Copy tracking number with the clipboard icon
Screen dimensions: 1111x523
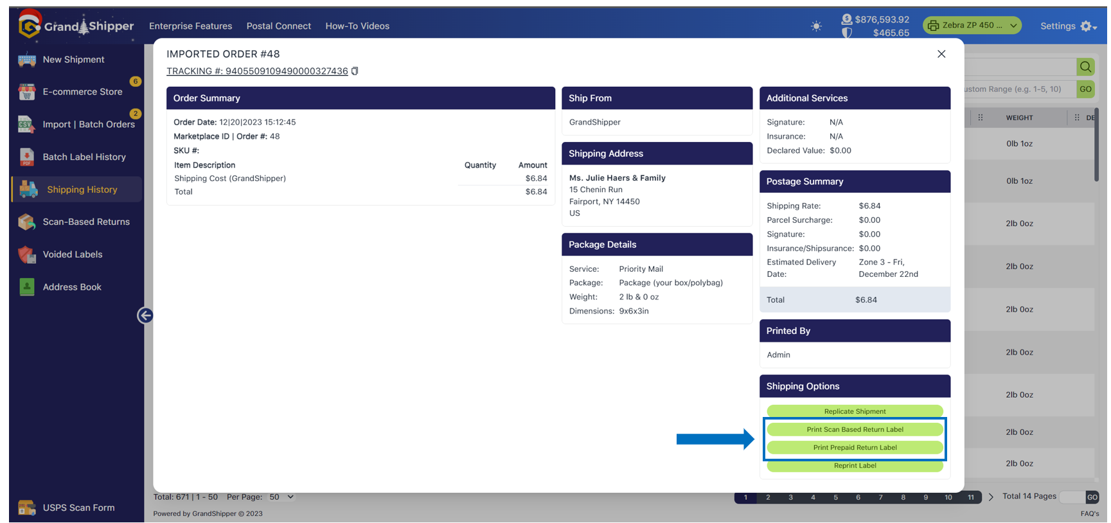pyautogui.click(x=355, y=71)
